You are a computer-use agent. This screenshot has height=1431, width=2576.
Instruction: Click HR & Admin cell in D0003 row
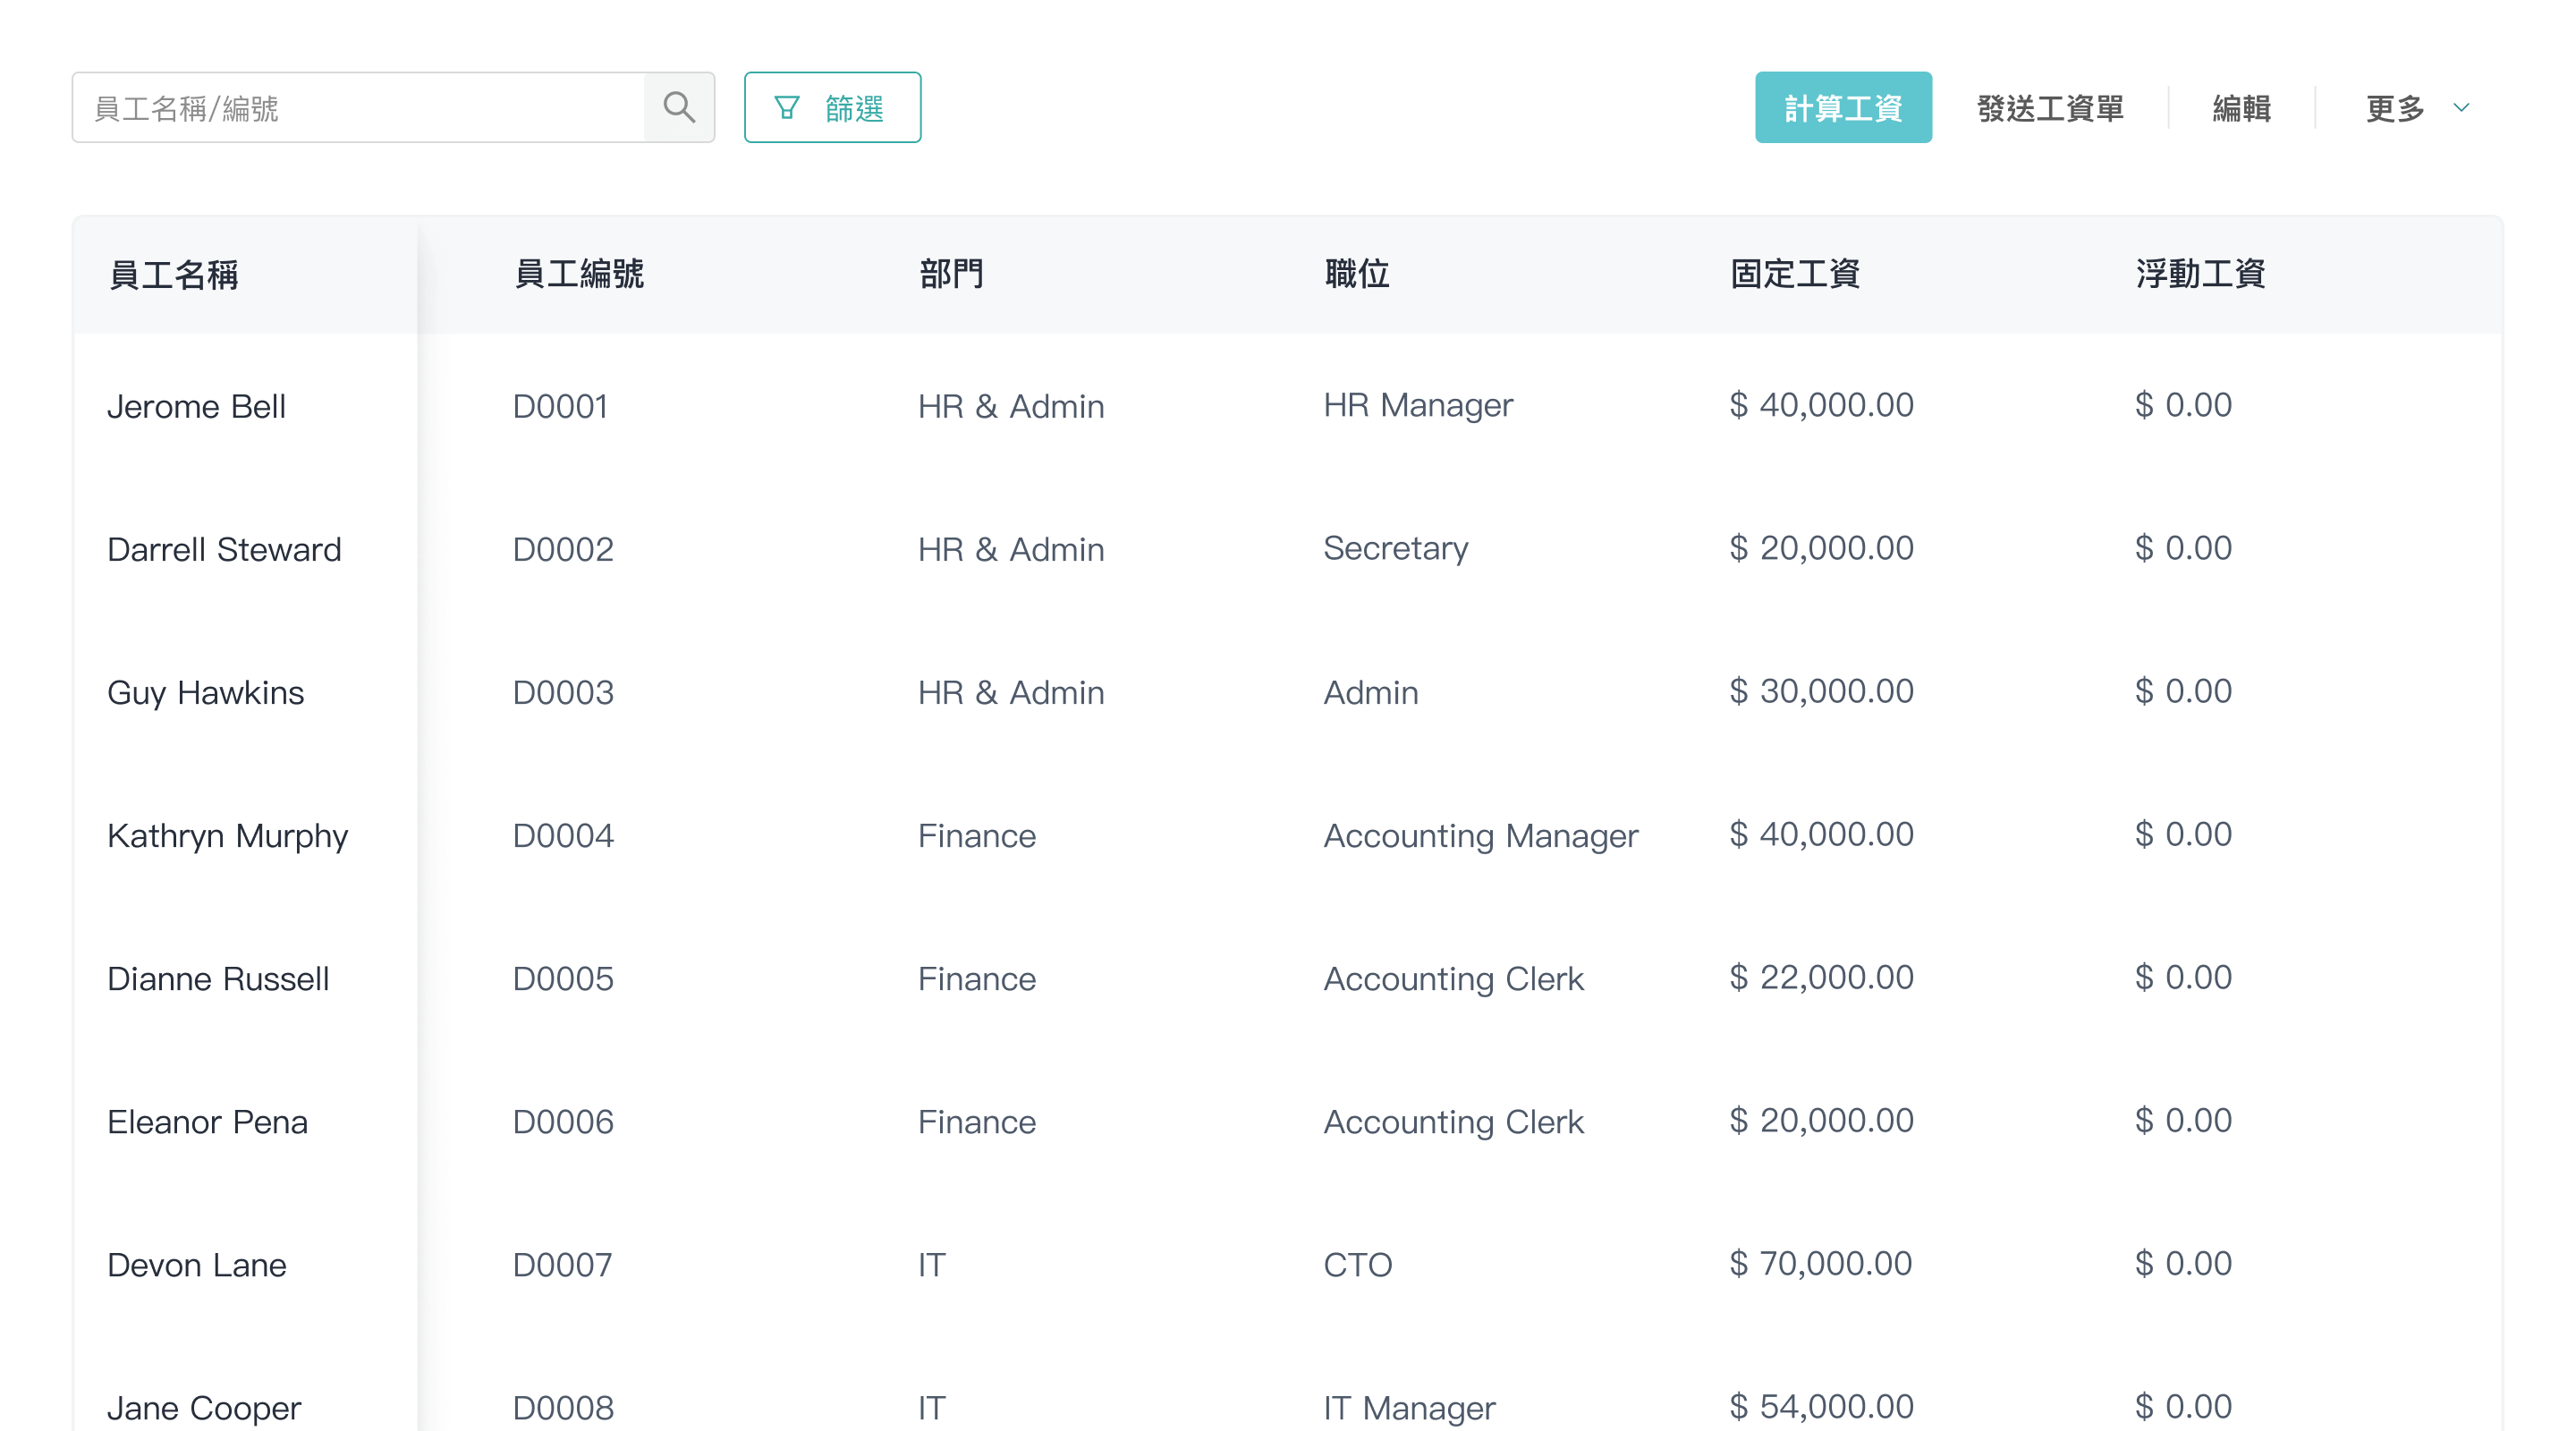pyautogui.click(x=1010, y=692)
